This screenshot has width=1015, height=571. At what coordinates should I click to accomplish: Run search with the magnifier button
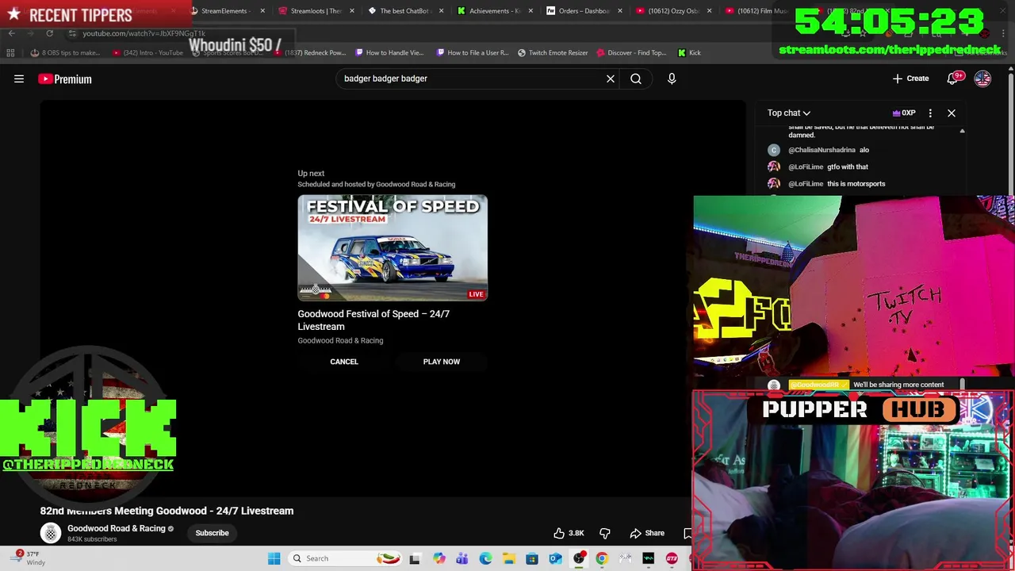pos(636,79)
